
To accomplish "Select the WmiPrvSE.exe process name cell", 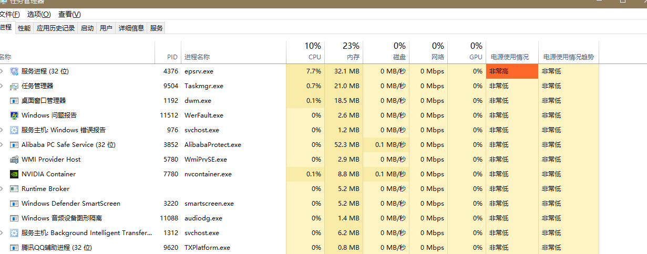I will pos(234,160).
